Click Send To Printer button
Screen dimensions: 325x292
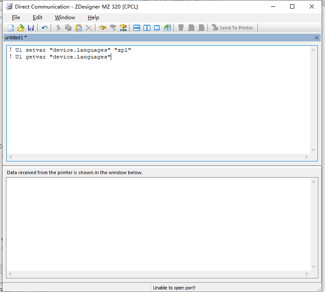click(x=232, y=28)
